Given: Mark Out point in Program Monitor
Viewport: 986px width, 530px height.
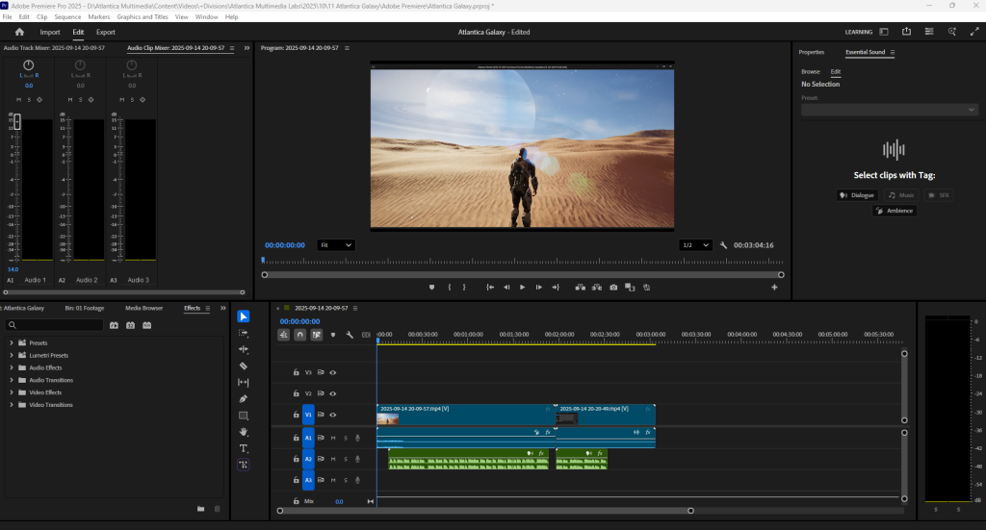Looking at the screenshot, I should [x=464, y=287].
